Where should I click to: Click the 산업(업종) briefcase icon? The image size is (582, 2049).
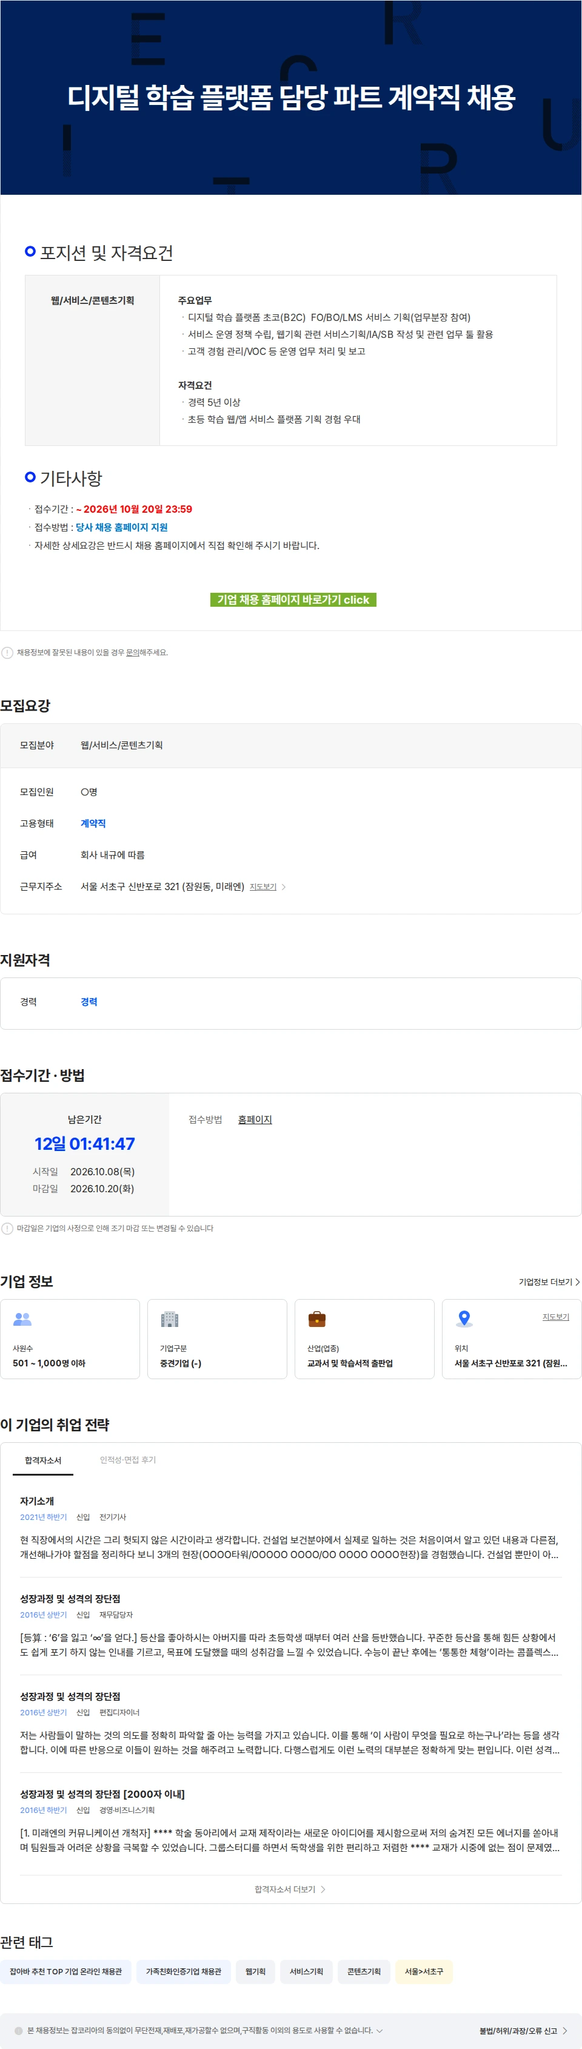tap(316, 1319)
